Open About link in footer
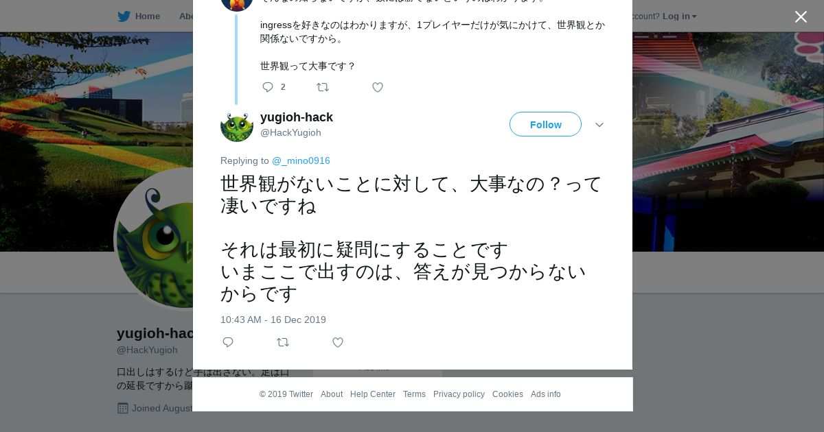The width and height of the screenshot is (824, 432). (x=332, y=394)
